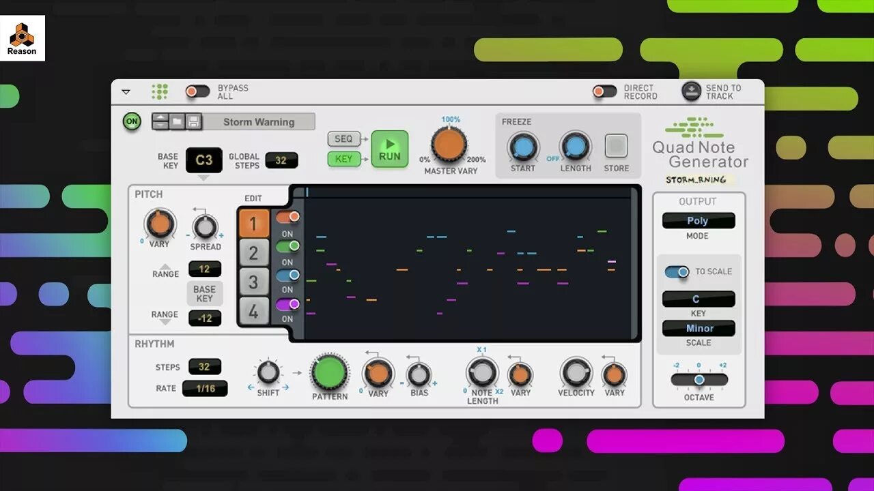Viewport: 874px width, 491px height.
Task: Enable the SEQ trigger button
Action: 343,139
